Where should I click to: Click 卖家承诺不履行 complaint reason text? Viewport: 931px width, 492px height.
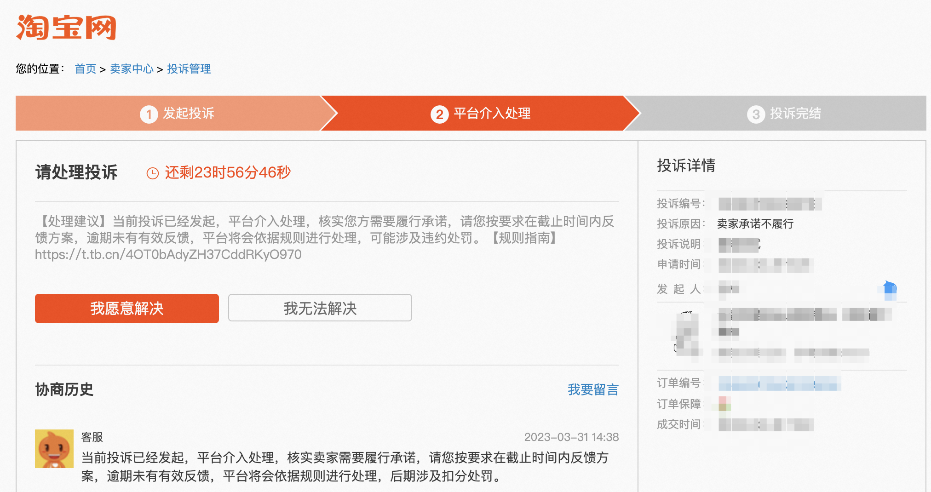coord(755,224)
